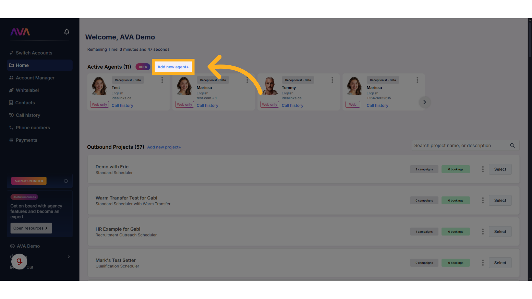
Task: Show next agents with carousel arrow
Action: 424,102
